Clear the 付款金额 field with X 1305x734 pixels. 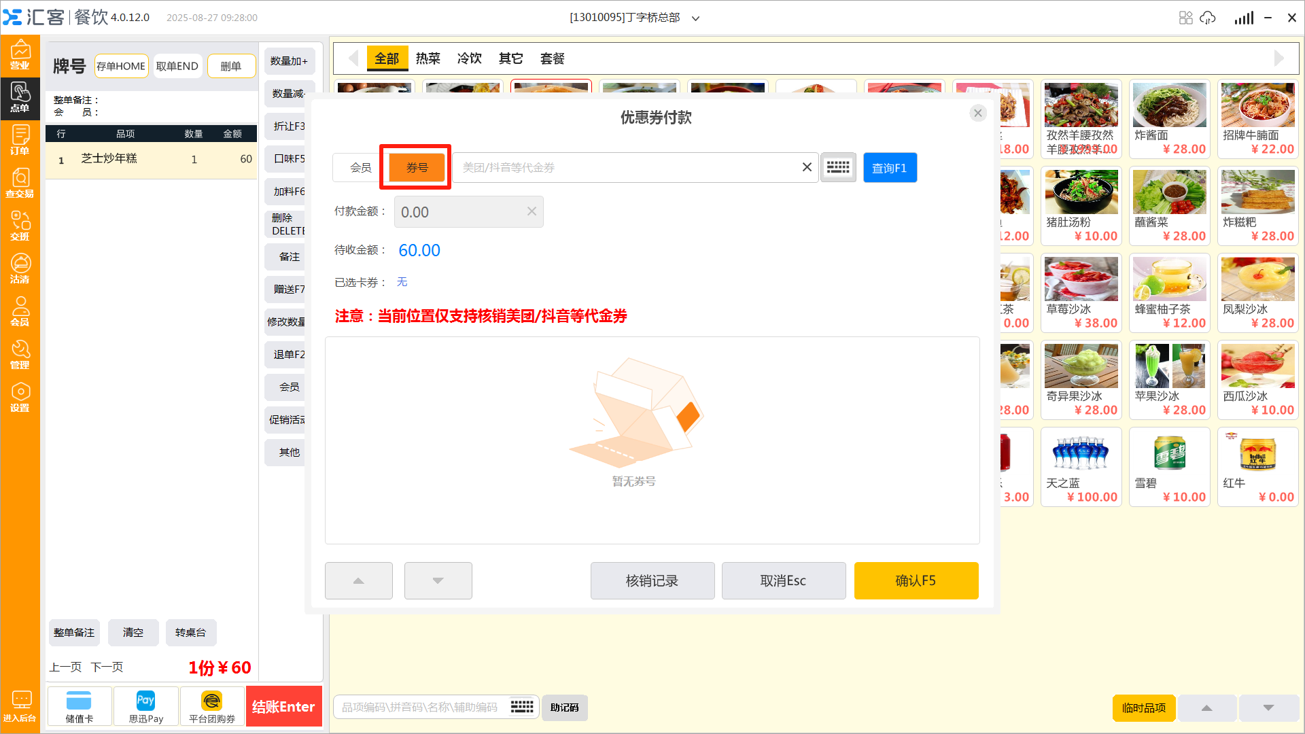coord(532,211)
